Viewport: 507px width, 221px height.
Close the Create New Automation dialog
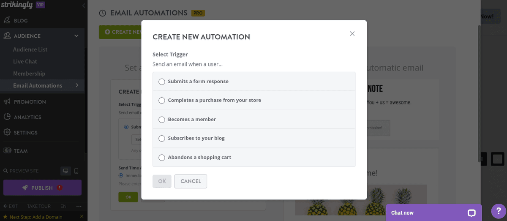(x=352, y=34)
